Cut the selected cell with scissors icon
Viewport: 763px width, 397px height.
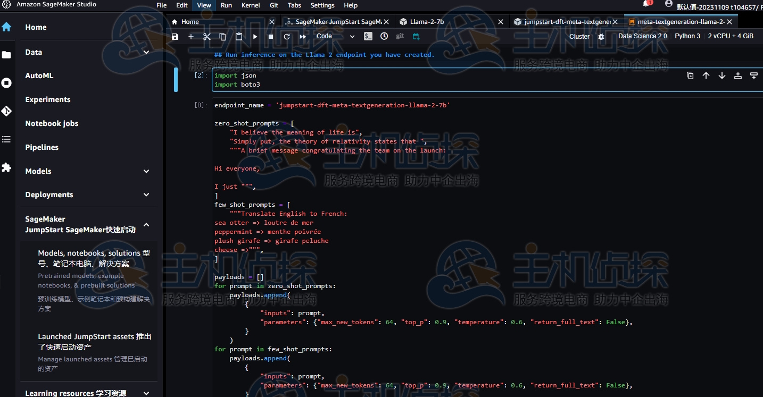207,37
